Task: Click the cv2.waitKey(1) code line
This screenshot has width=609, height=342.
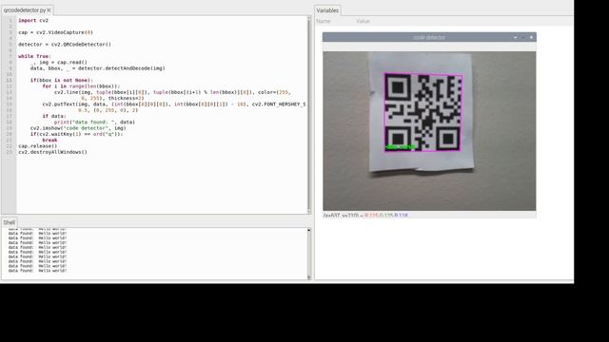Action: [76, 134]
